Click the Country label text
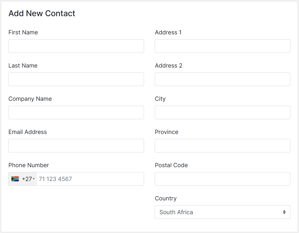The width and height of the screenshot is (299, 233). click(x=166, y=199)
